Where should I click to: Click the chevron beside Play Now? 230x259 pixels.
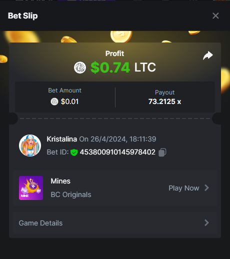coord(206,188)
